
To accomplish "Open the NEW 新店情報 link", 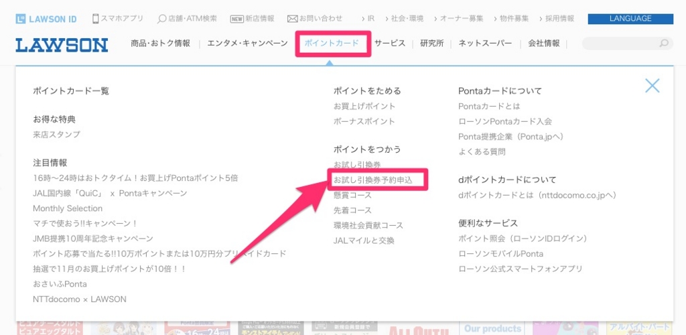I will point(253,19).
